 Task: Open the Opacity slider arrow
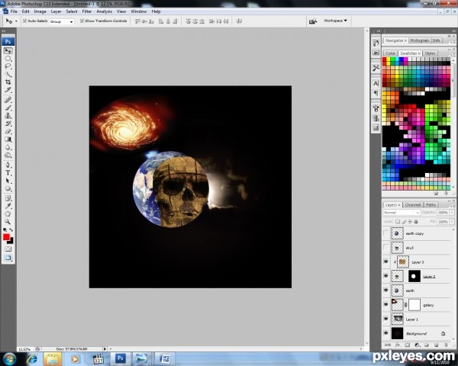[452, 213]
